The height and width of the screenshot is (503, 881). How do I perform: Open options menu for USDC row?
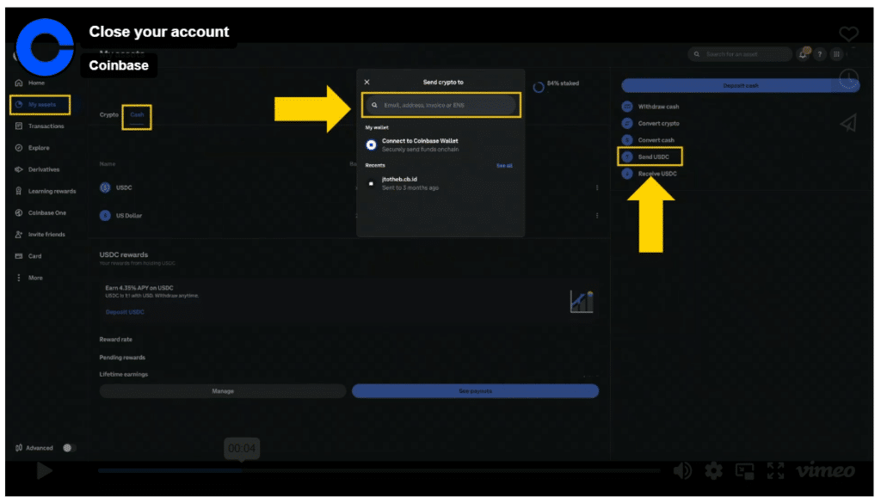(597, 187)
